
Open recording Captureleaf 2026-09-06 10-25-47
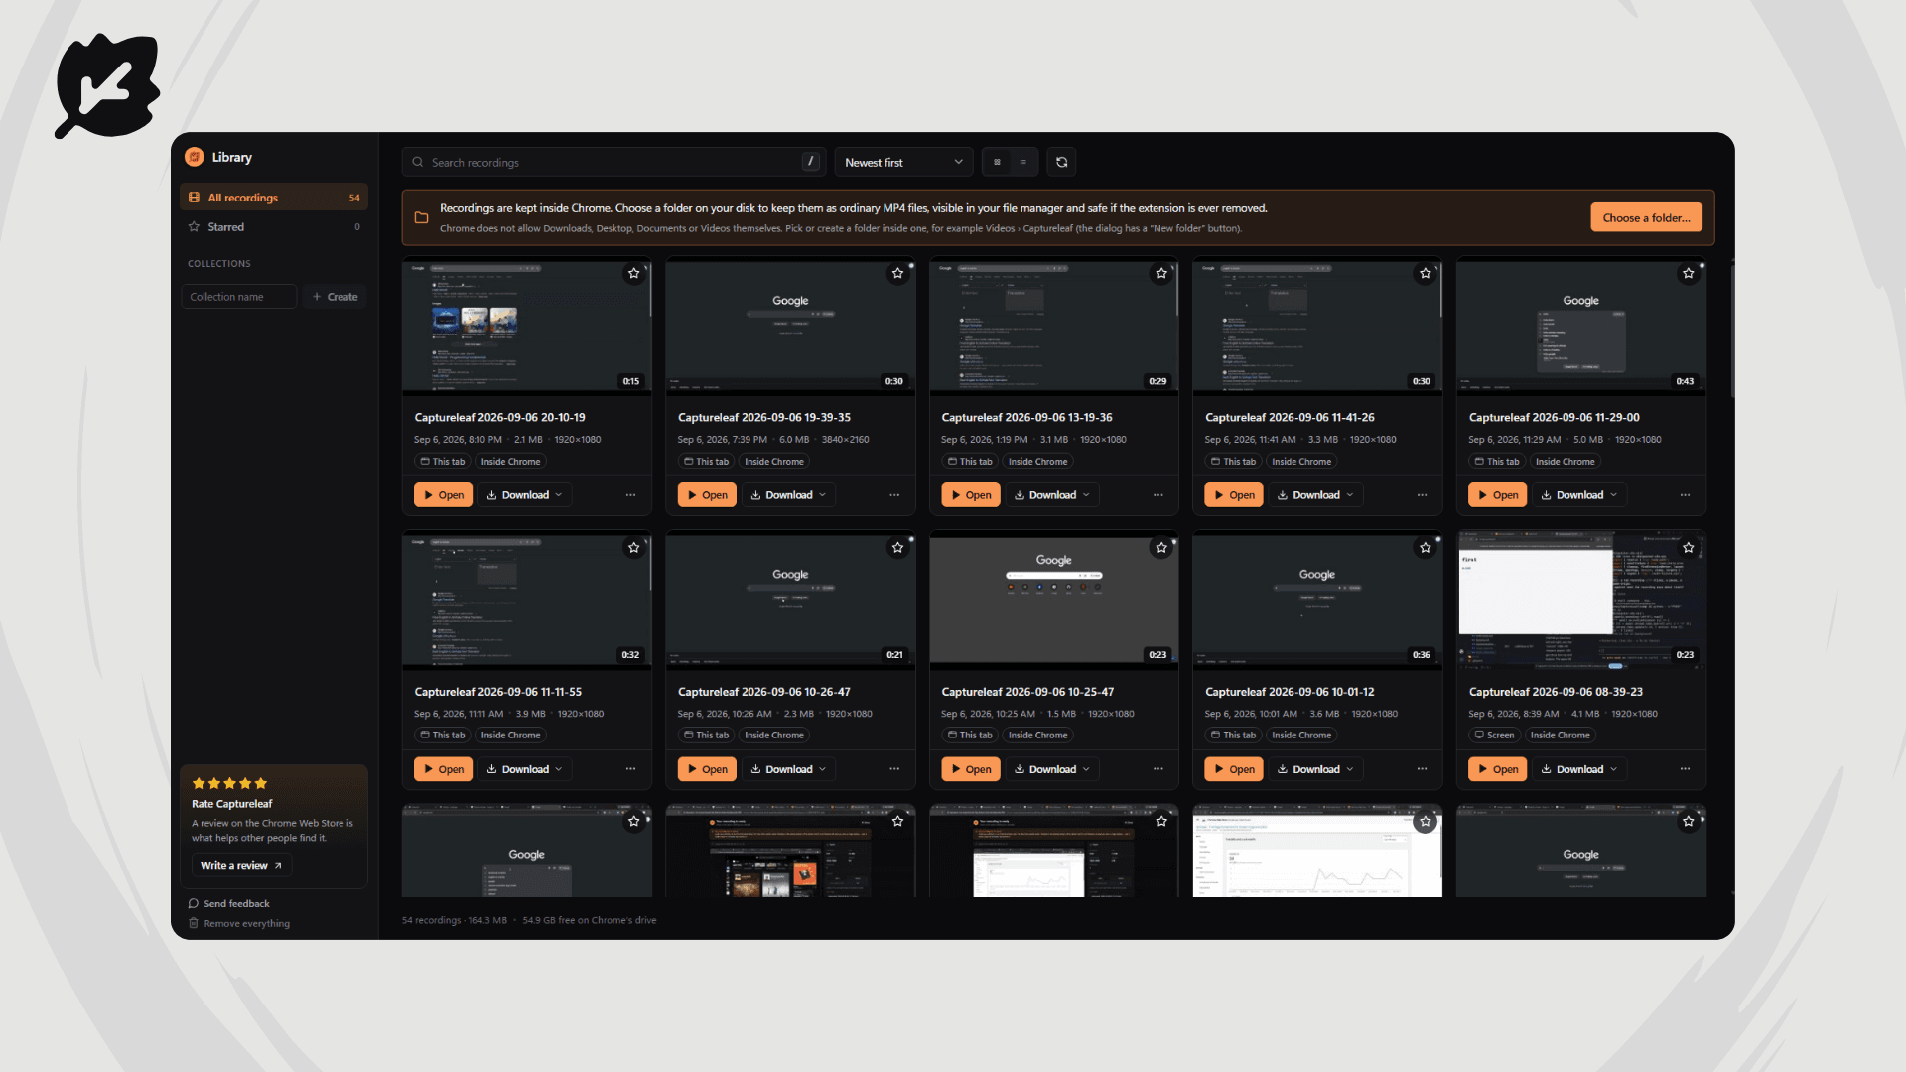[x=970, y=769]
